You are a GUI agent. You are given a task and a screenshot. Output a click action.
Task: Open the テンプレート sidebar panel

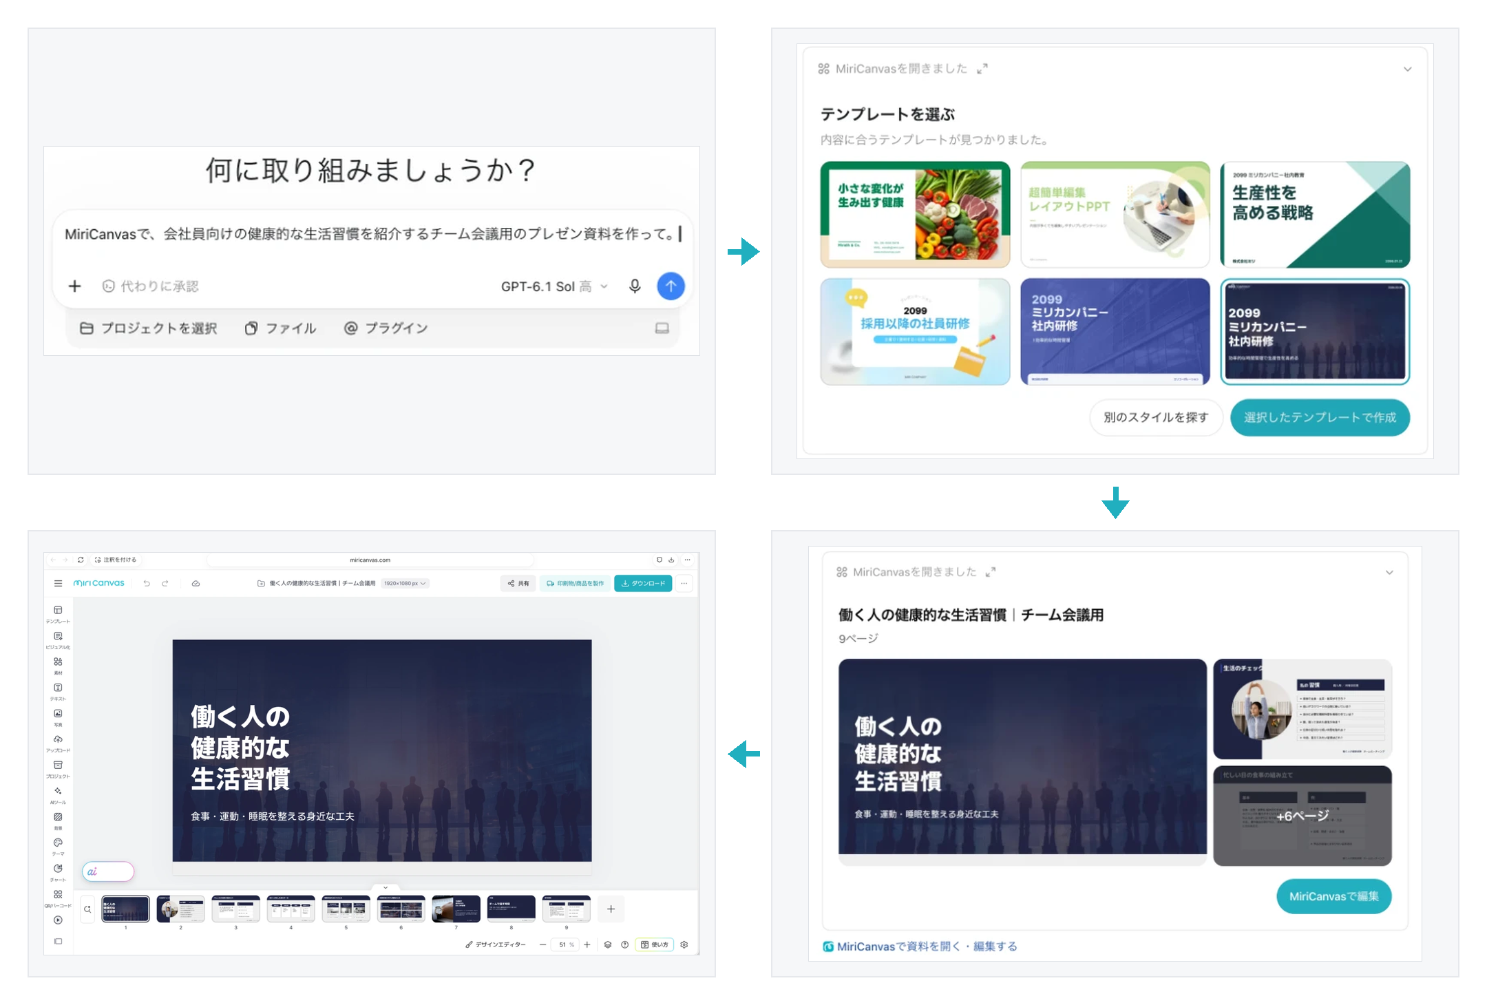[x=58, y=614]
